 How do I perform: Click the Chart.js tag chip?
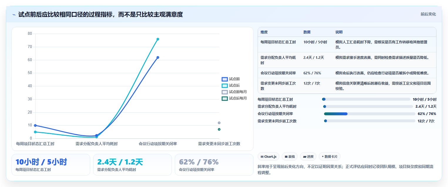269,157
